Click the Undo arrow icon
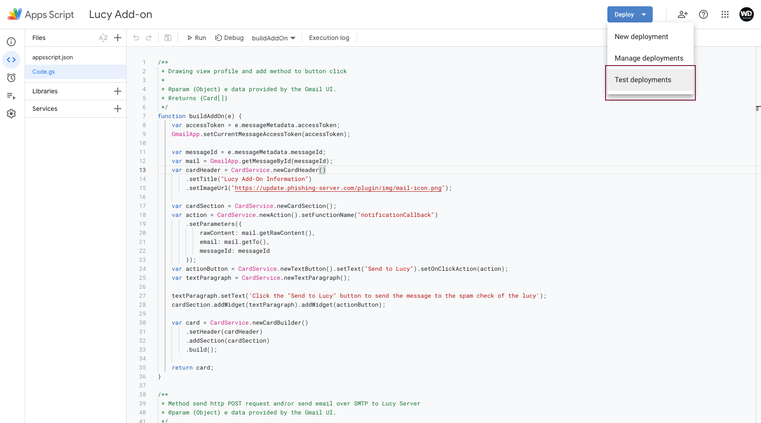 pos(136,38)
